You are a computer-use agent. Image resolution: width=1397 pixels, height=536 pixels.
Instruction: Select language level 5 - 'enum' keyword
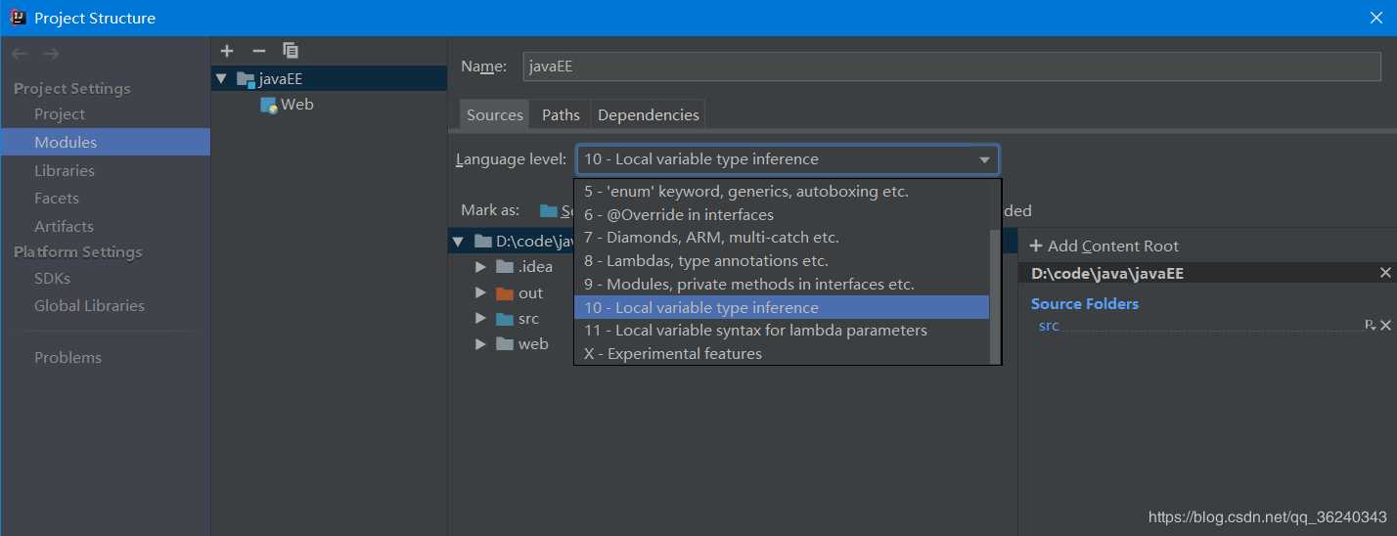click(x=782, y=191)
